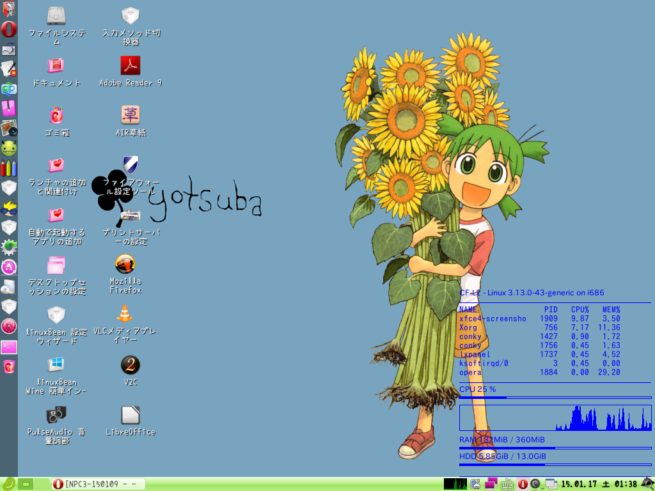This screenshot has width=655, height=491.
Task: Open the volume speaker tray icon
Action: 535,484
